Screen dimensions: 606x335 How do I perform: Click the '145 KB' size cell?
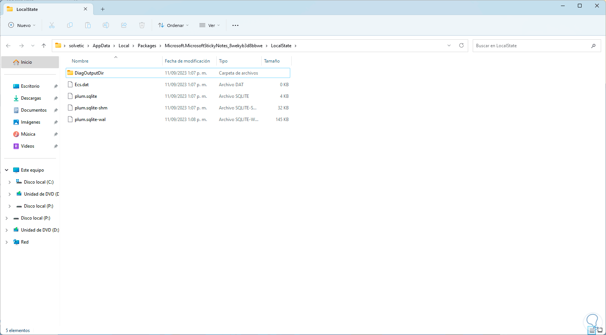282,120
